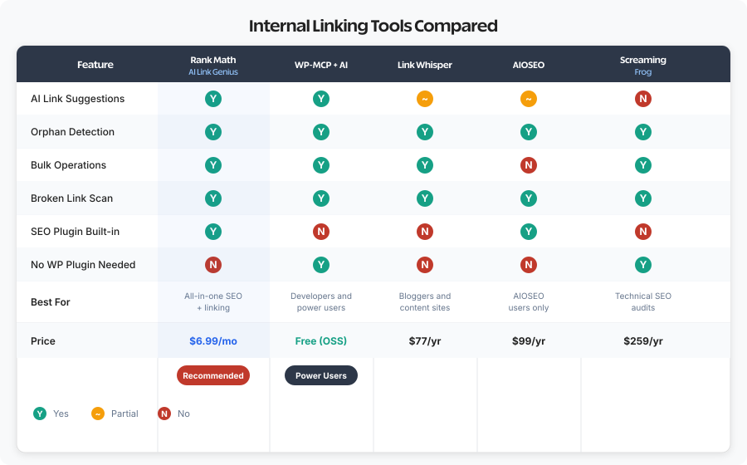This screenshot has width=747, height=465.
Task: Click No icon for Link Whisper No WP Plugin Needed
Action: coord(425,265)
